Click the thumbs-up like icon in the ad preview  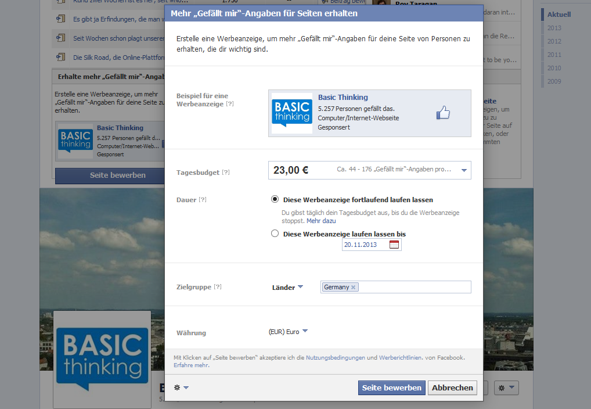444,113
